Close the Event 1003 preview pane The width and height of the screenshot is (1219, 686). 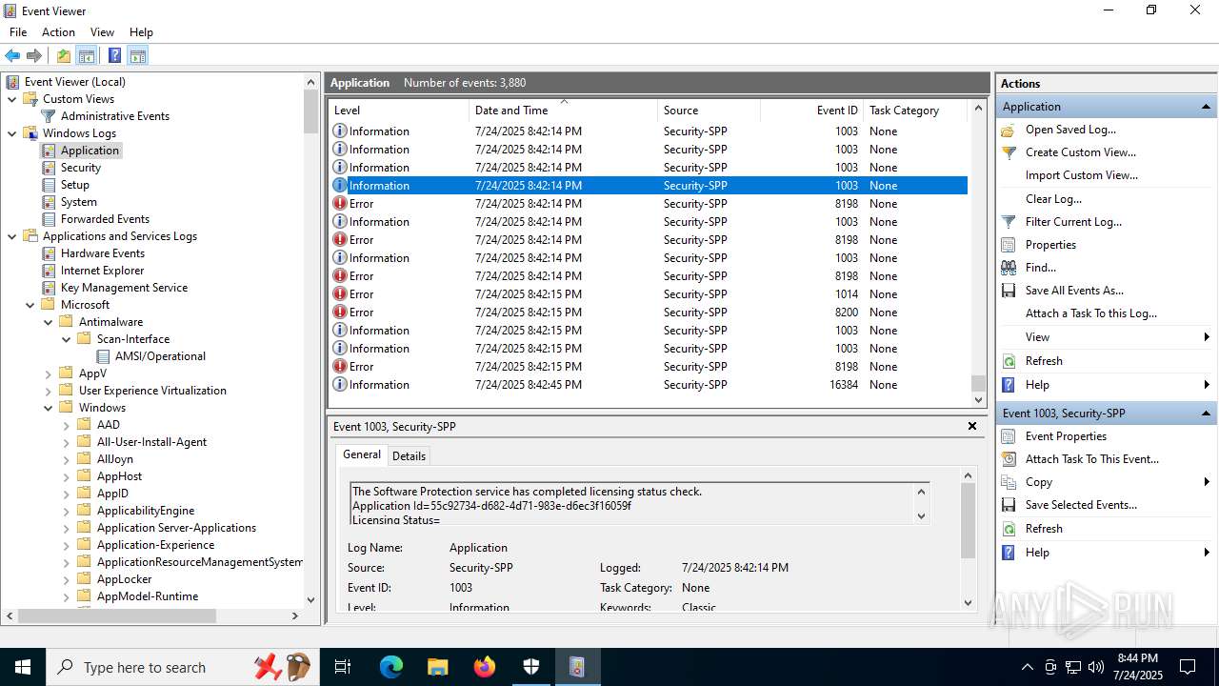972,426
